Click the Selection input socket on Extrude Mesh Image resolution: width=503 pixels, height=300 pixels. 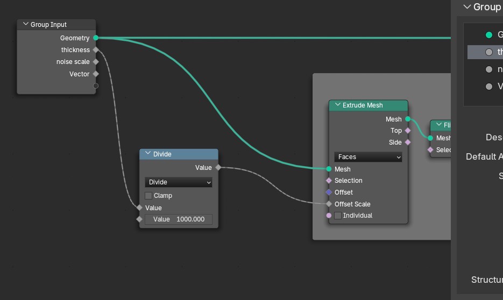click(x=329, y=181)
